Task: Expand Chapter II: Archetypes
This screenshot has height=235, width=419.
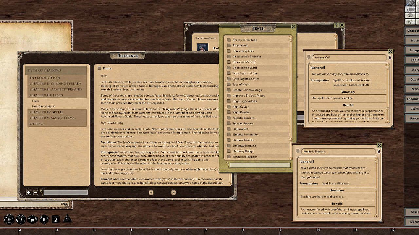Action: pos(57,89)
